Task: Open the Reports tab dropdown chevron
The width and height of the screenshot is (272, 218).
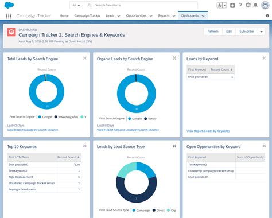Action: [x=174, y=16]
